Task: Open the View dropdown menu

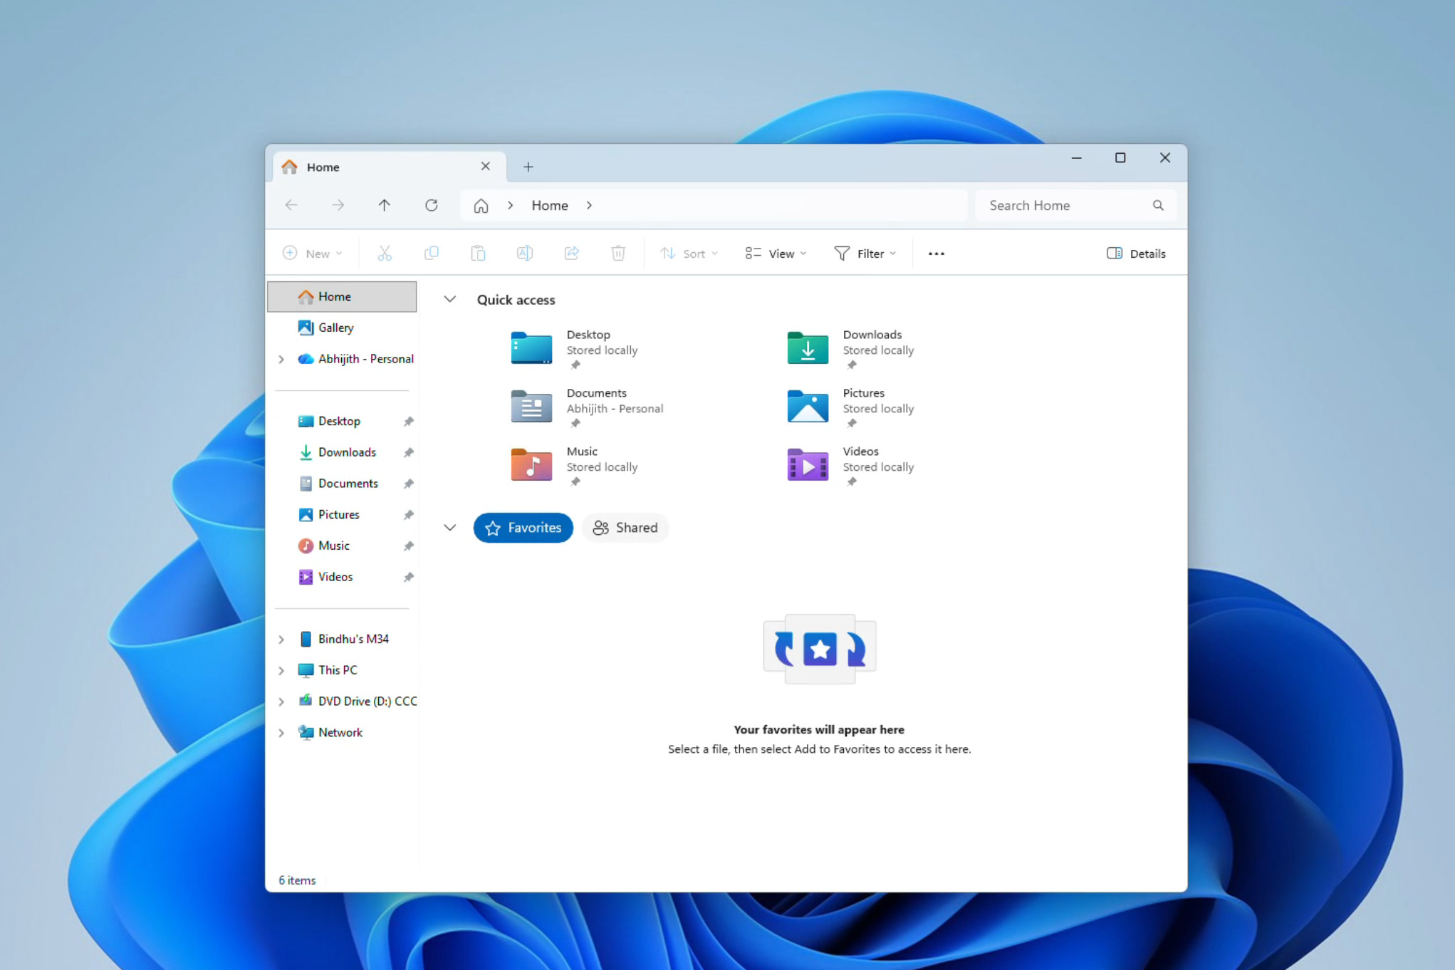Action: (776, 254)
